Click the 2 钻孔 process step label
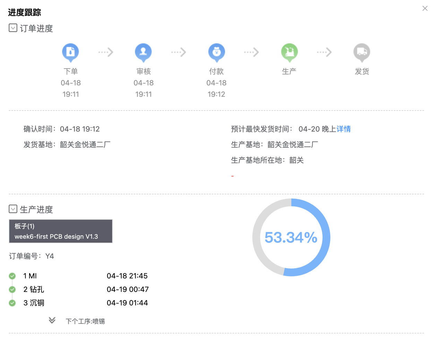Viewport: 437px width, 343px height. [x=34, y=290]
